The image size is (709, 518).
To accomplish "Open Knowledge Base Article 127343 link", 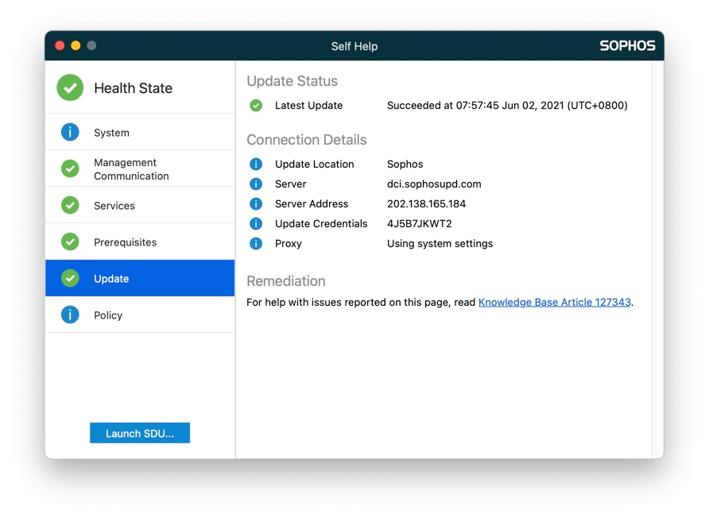I will (x=555, y=302).
